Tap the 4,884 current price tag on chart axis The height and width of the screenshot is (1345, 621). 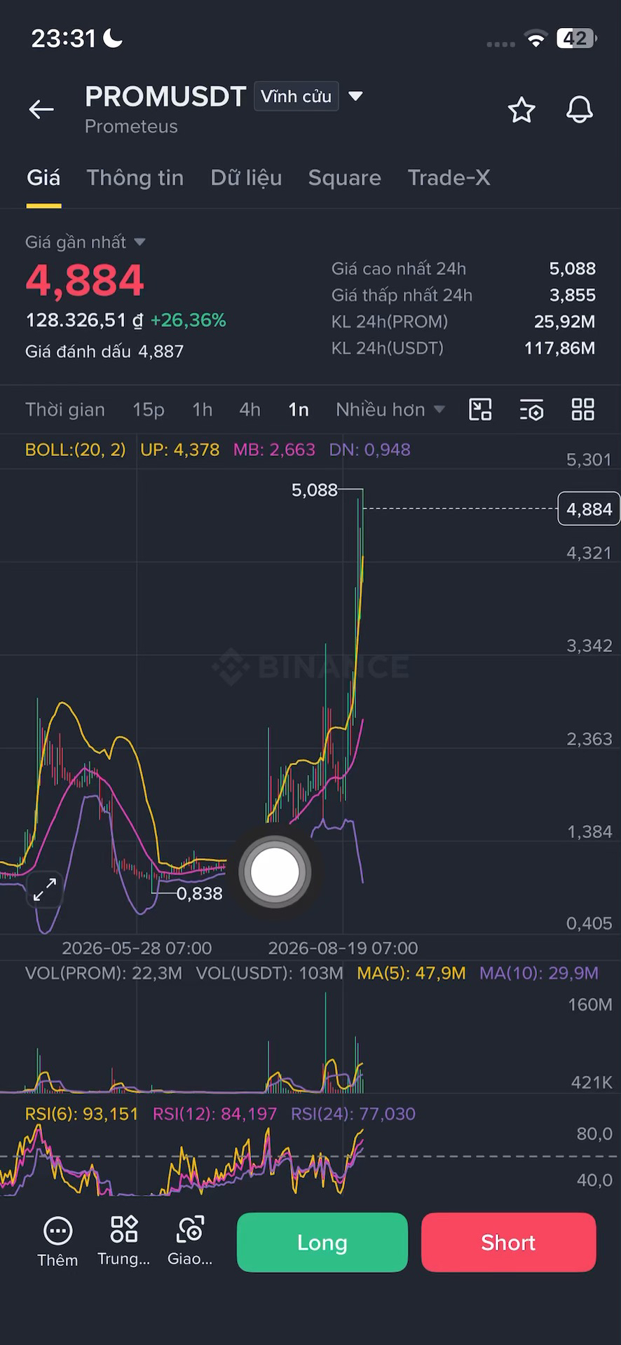589,509
